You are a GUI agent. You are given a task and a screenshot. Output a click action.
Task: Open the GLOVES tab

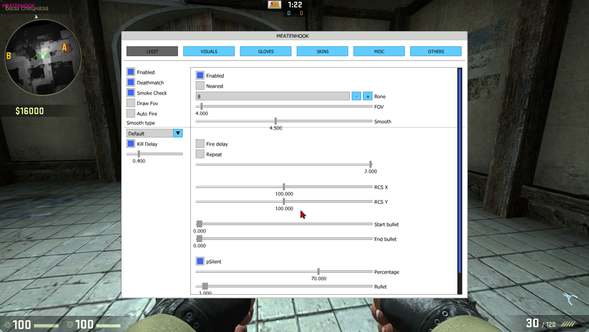click(265, 51)
